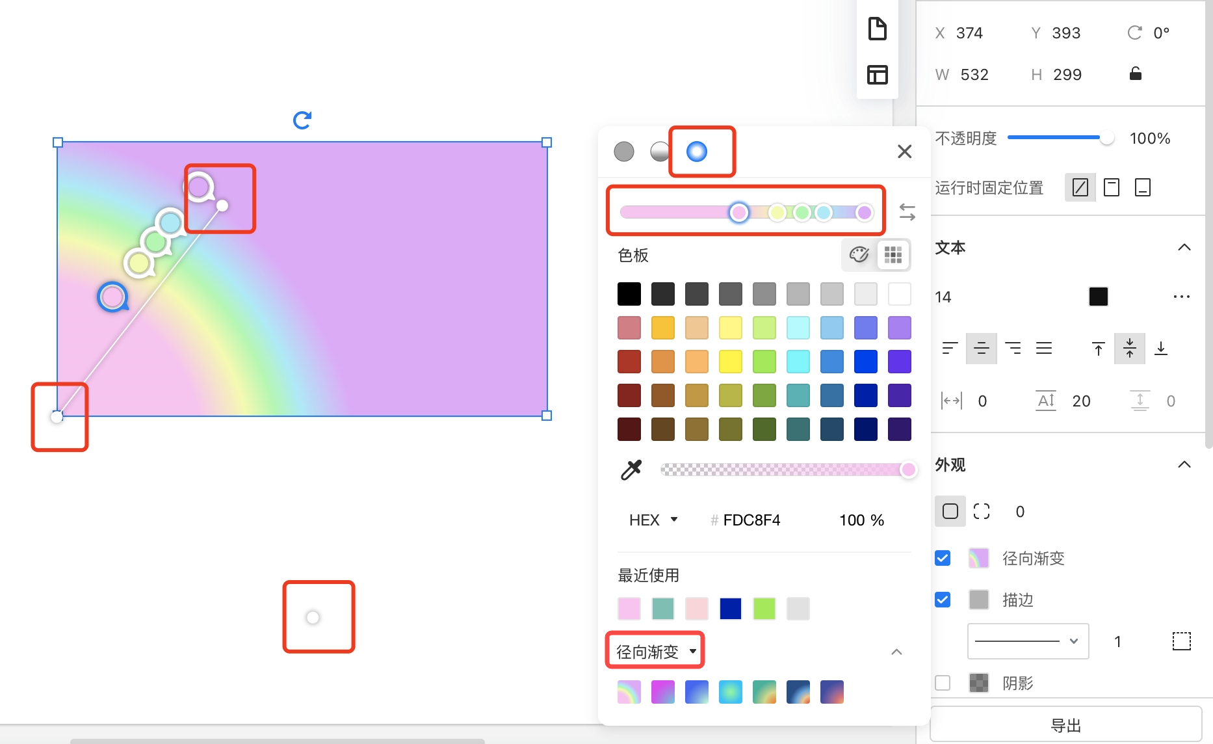Collapse the 外观 section

pos(1184,464)
